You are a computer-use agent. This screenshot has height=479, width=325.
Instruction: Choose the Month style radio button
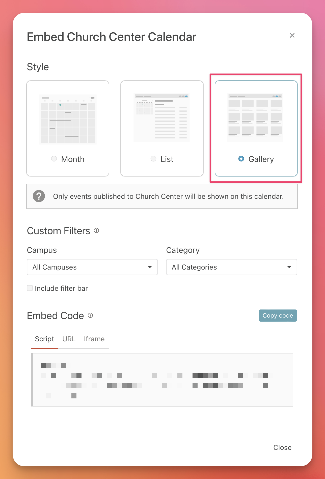pyautogui.click(x=54, y=159)
